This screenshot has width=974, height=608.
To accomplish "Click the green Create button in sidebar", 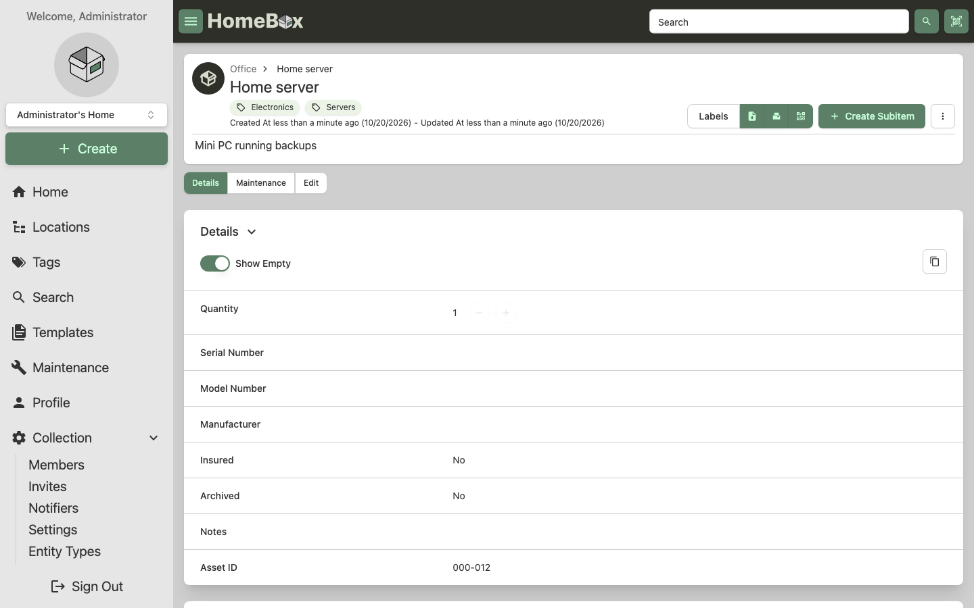I will [x=87, y=149].
